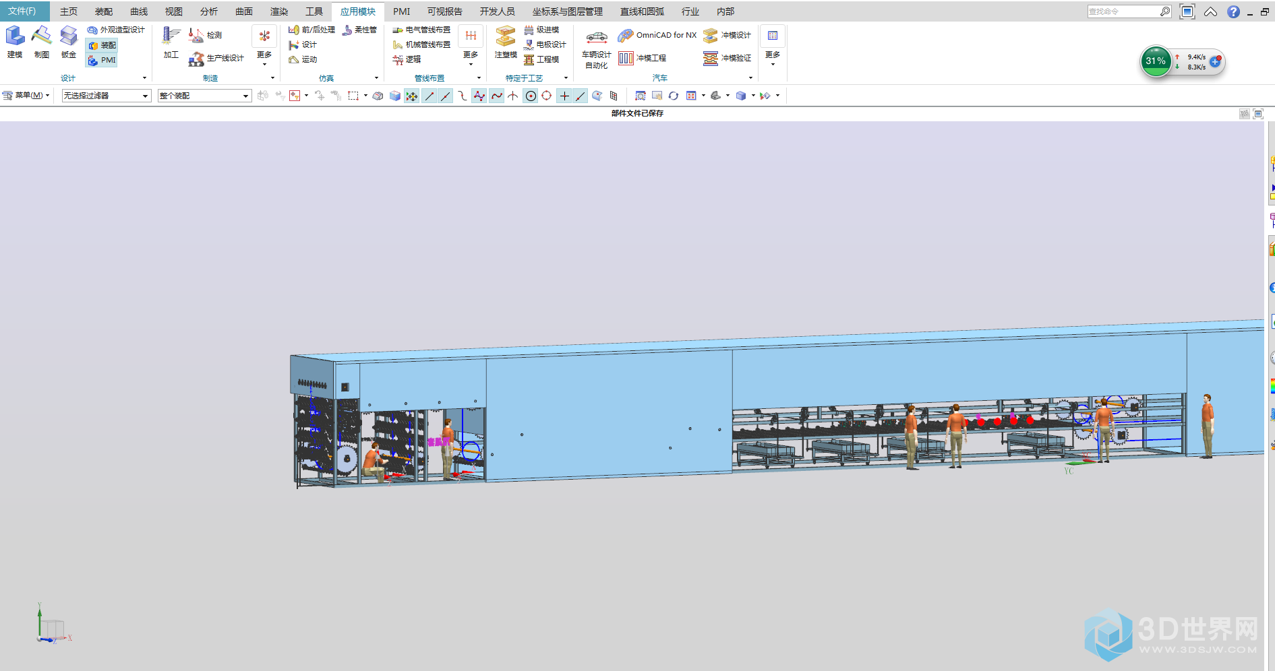Click the 31% network speed indicator

tap(1156, 61)
